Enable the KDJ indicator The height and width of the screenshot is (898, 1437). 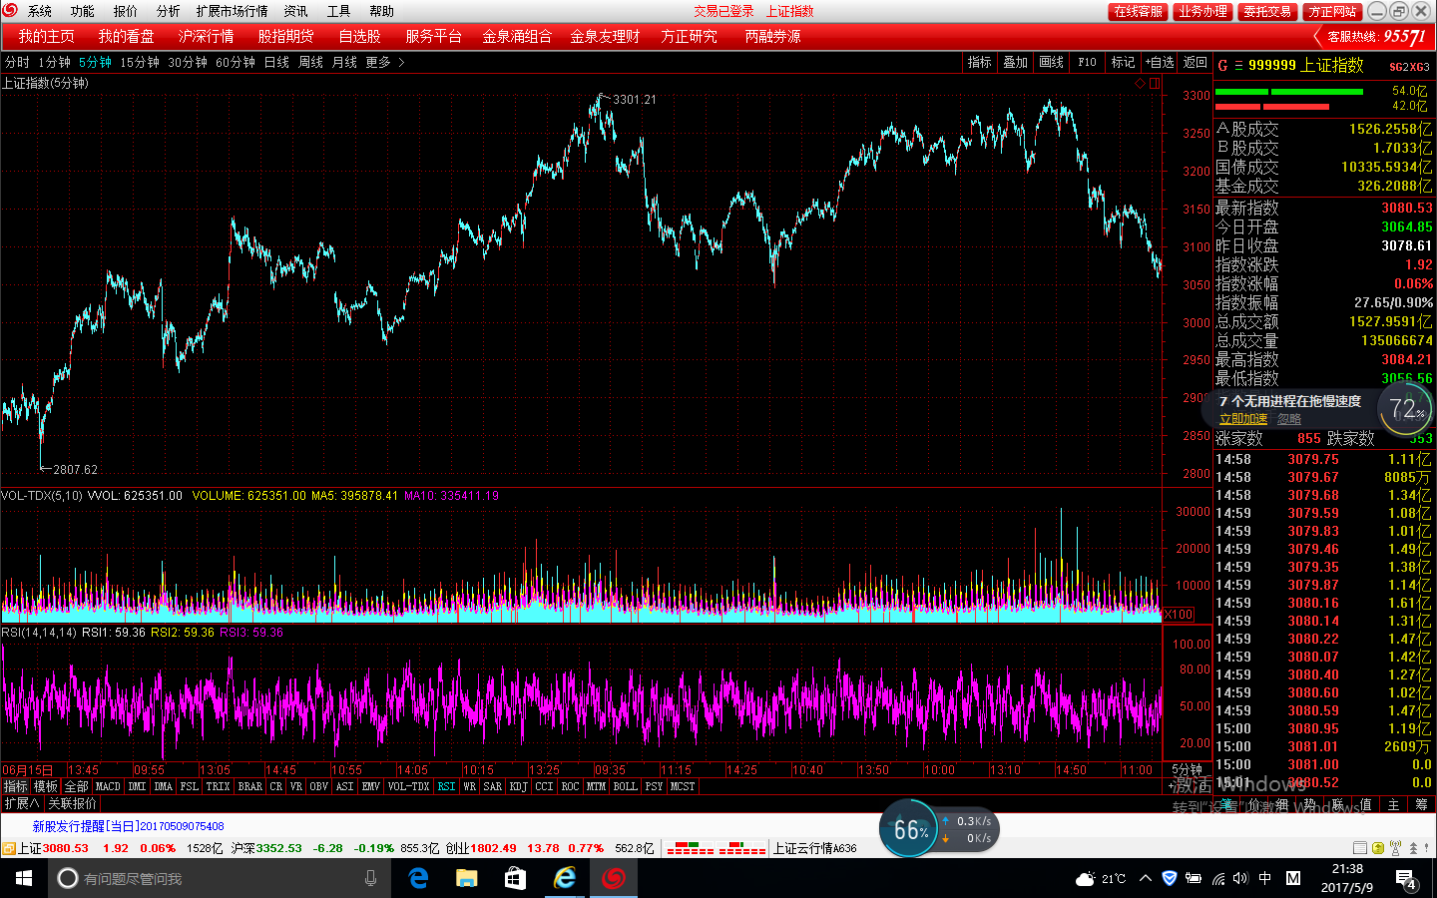point(518,787)
